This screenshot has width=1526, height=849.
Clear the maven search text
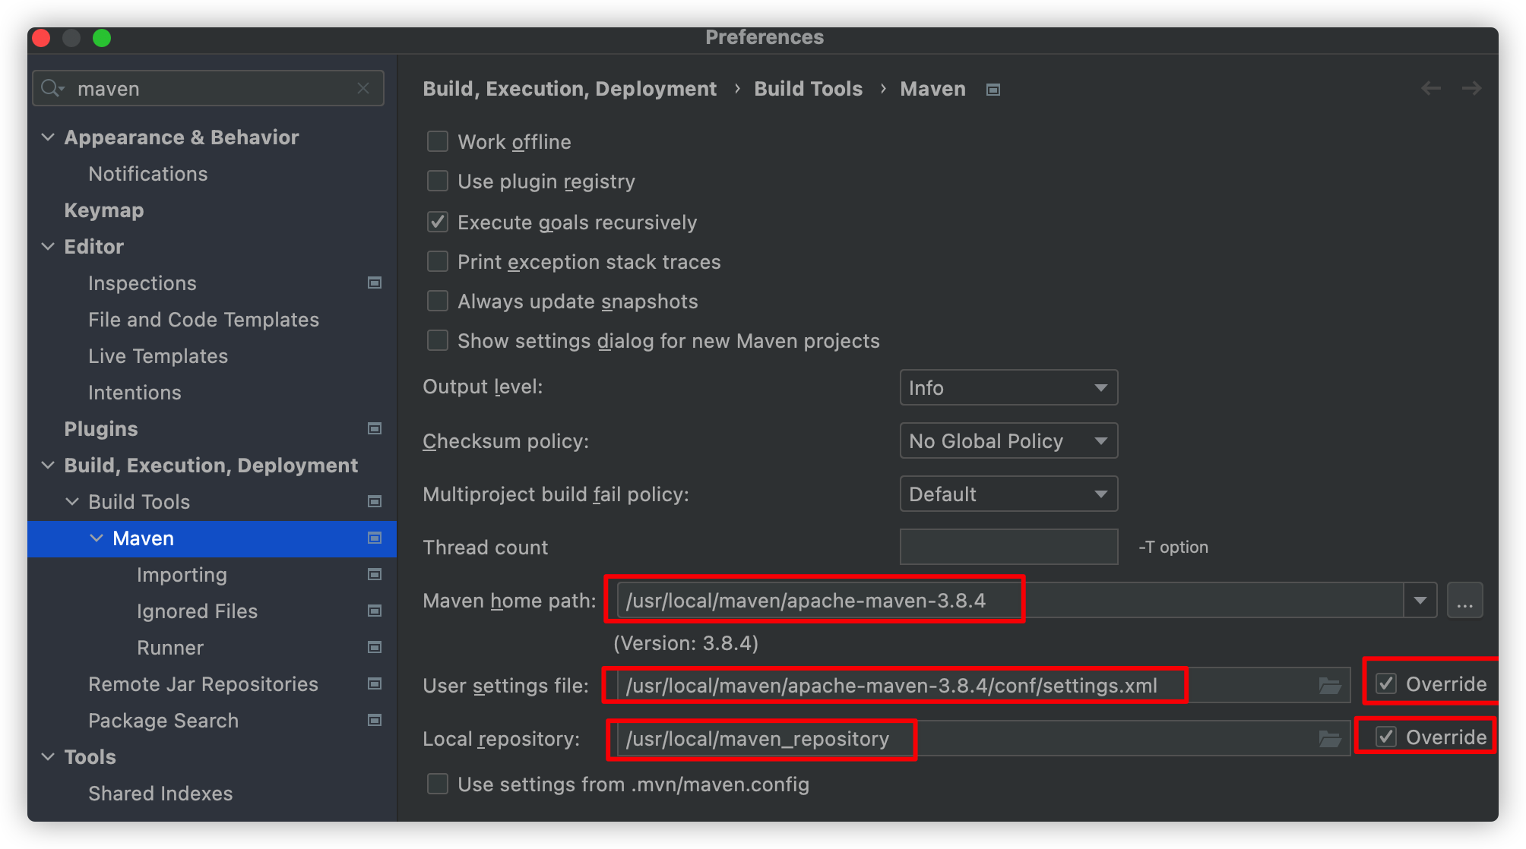click(x=363, y=89)
